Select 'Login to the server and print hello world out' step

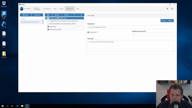(64, 21)
